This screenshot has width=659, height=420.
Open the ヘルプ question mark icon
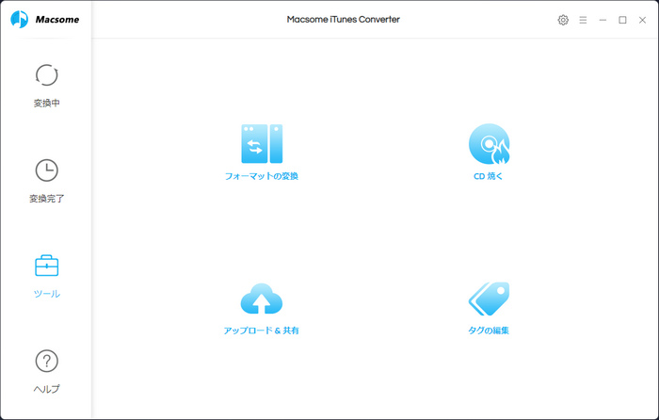(x=46, y=361)
